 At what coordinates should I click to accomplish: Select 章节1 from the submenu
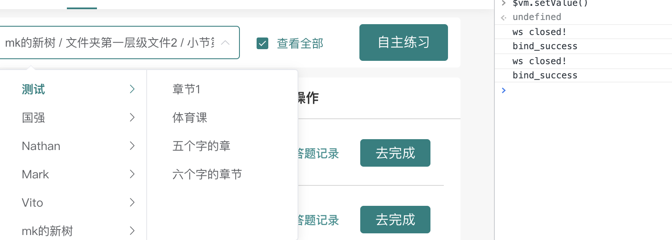[186, 89]
